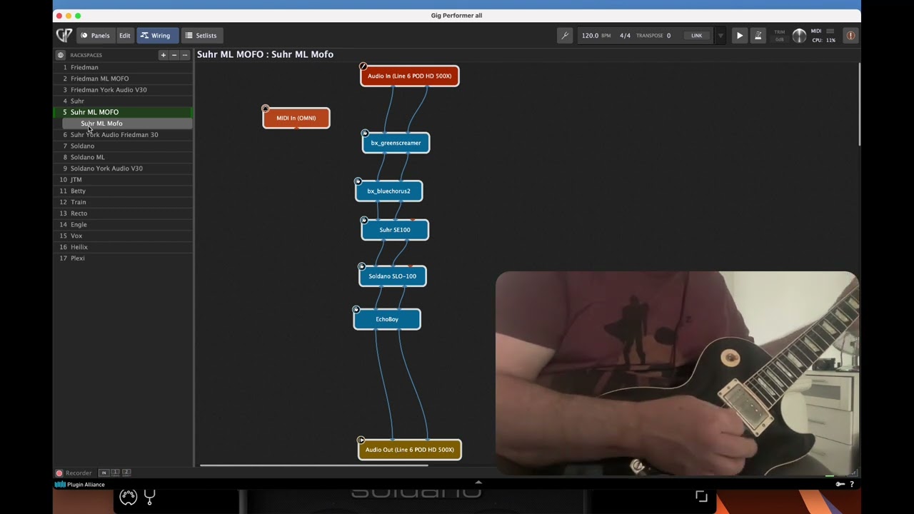914x514 pixels.
Task: Click the MIDI In (OMNI) block corner icon
Action: pos(266,109)
